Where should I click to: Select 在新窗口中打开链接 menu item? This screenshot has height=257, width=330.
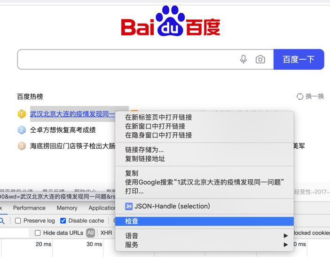(204, 126)
